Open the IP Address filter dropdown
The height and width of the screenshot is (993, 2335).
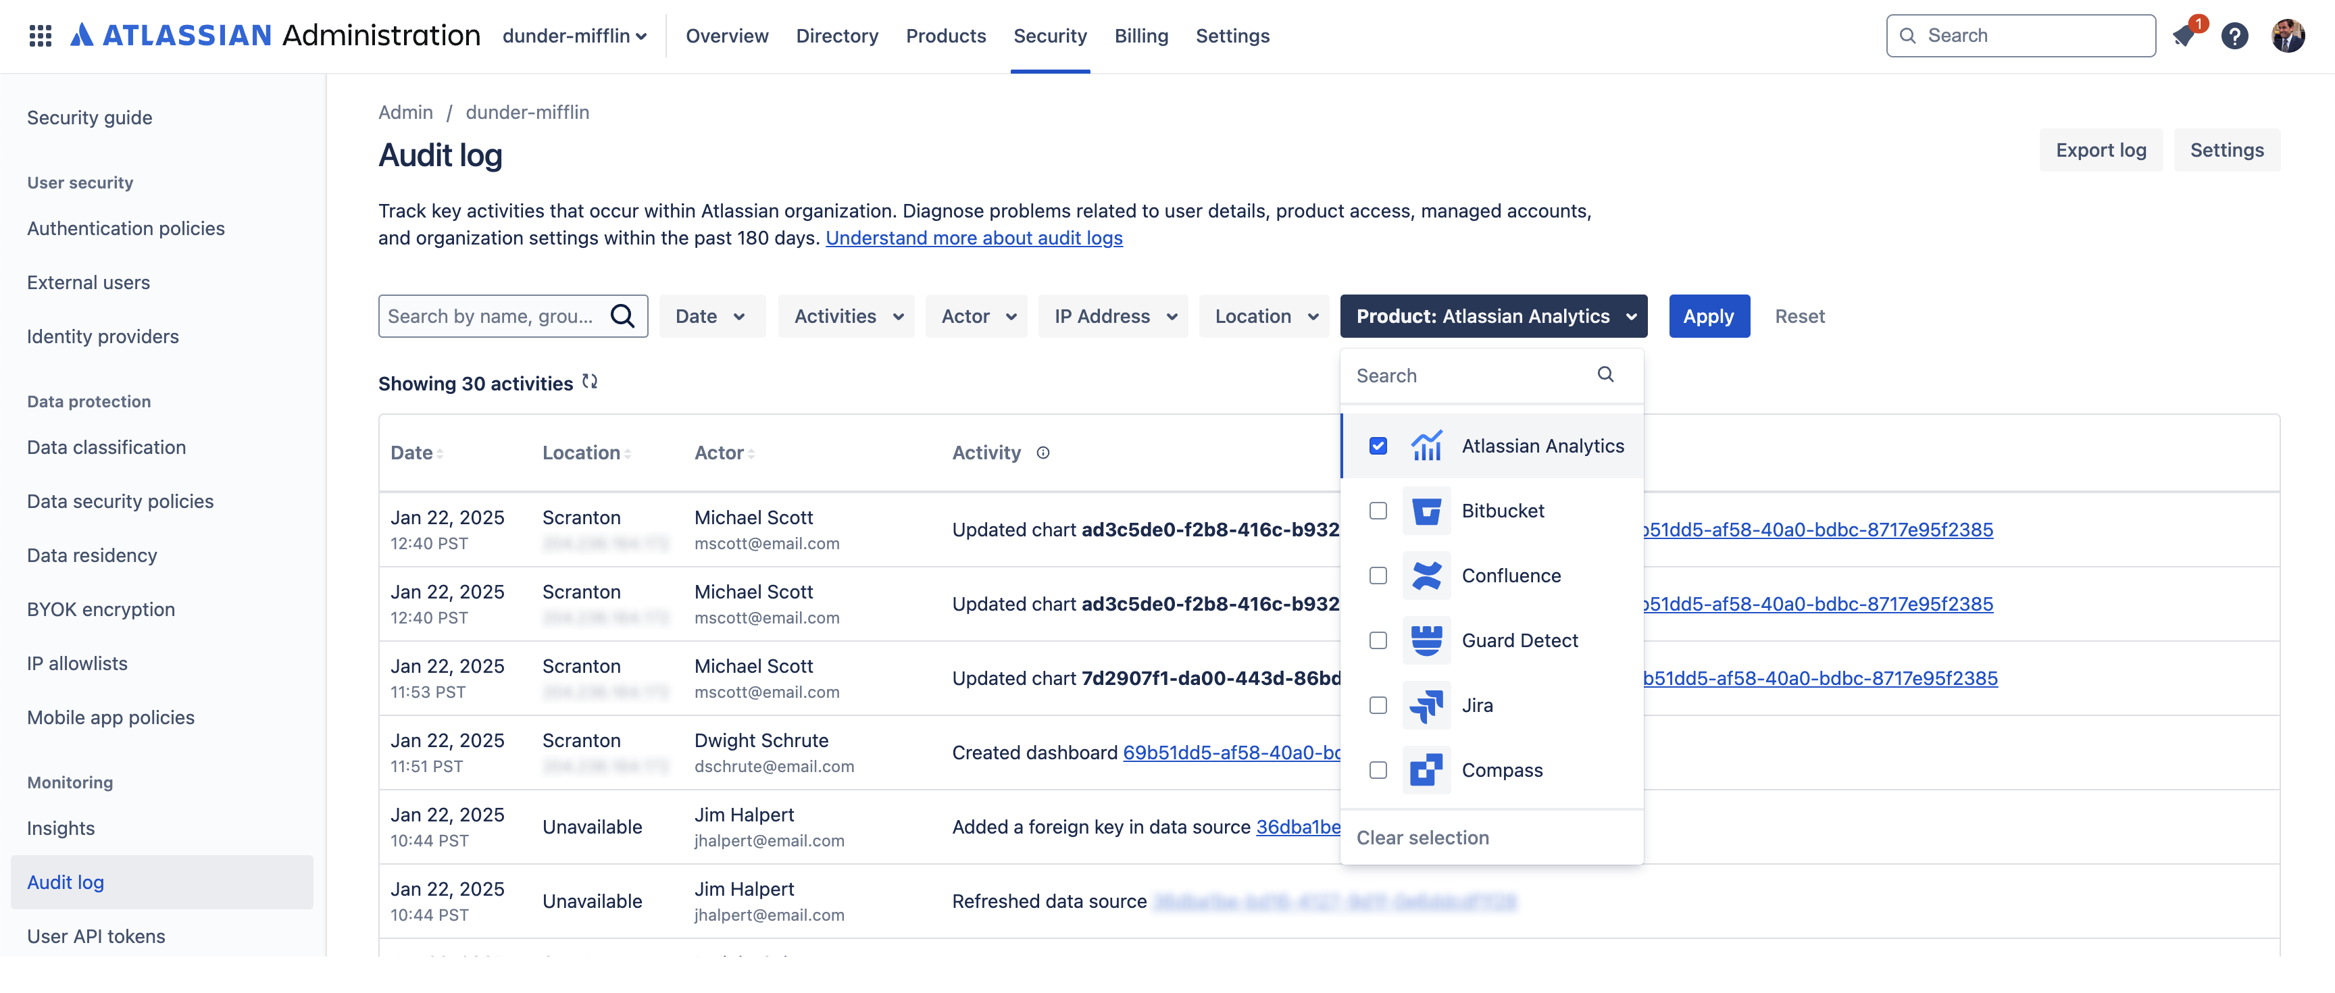[1112, 316]
